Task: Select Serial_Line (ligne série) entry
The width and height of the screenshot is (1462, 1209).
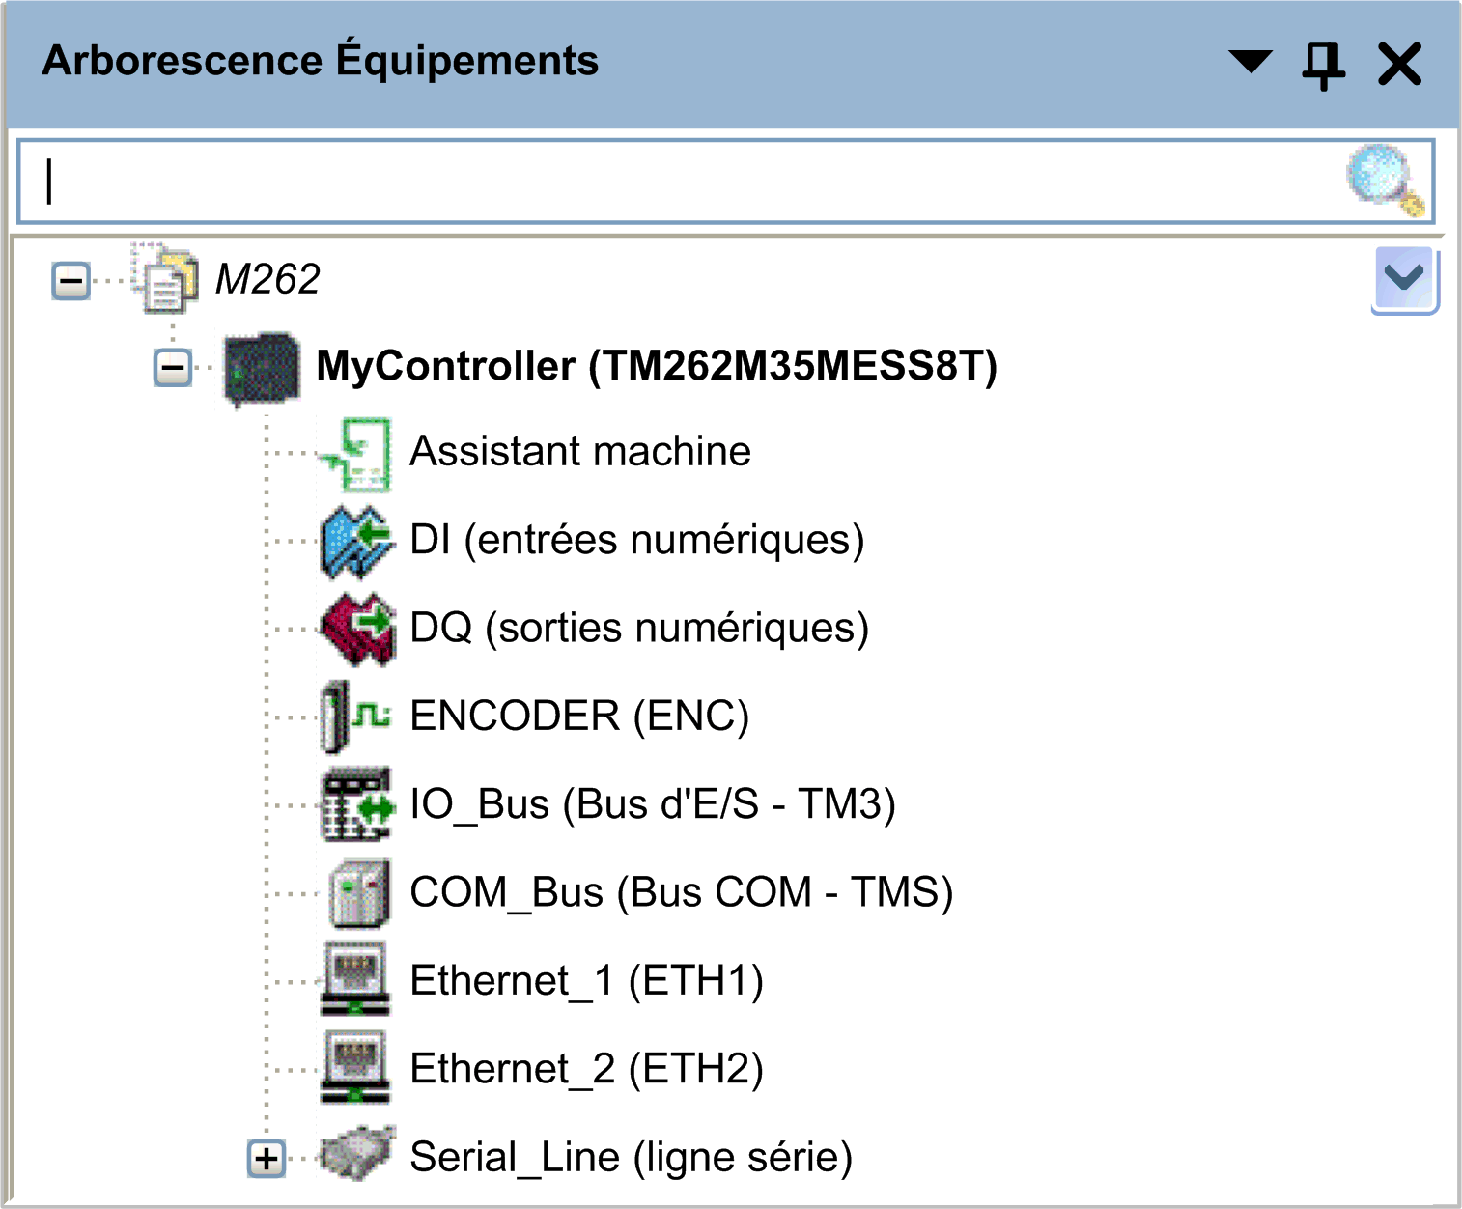Action: [632, 1157]
